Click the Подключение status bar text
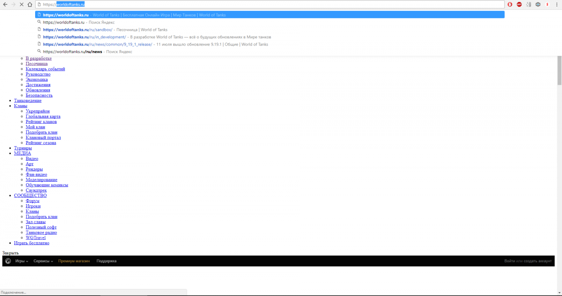Screen dimensions: 562x296 tap(14, 292)
